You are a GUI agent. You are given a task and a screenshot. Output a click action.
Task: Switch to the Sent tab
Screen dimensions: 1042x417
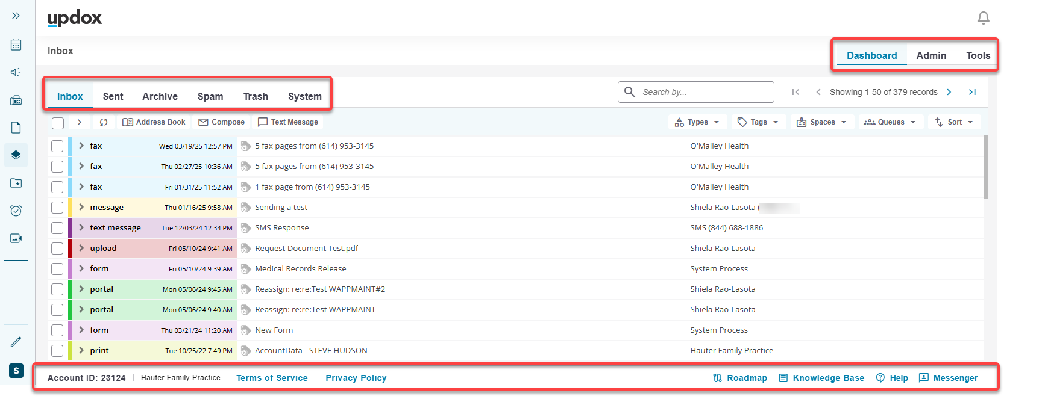coord(113,96)
